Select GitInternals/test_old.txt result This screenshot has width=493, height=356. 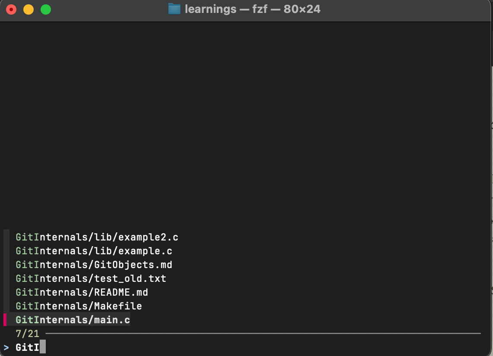91,278
